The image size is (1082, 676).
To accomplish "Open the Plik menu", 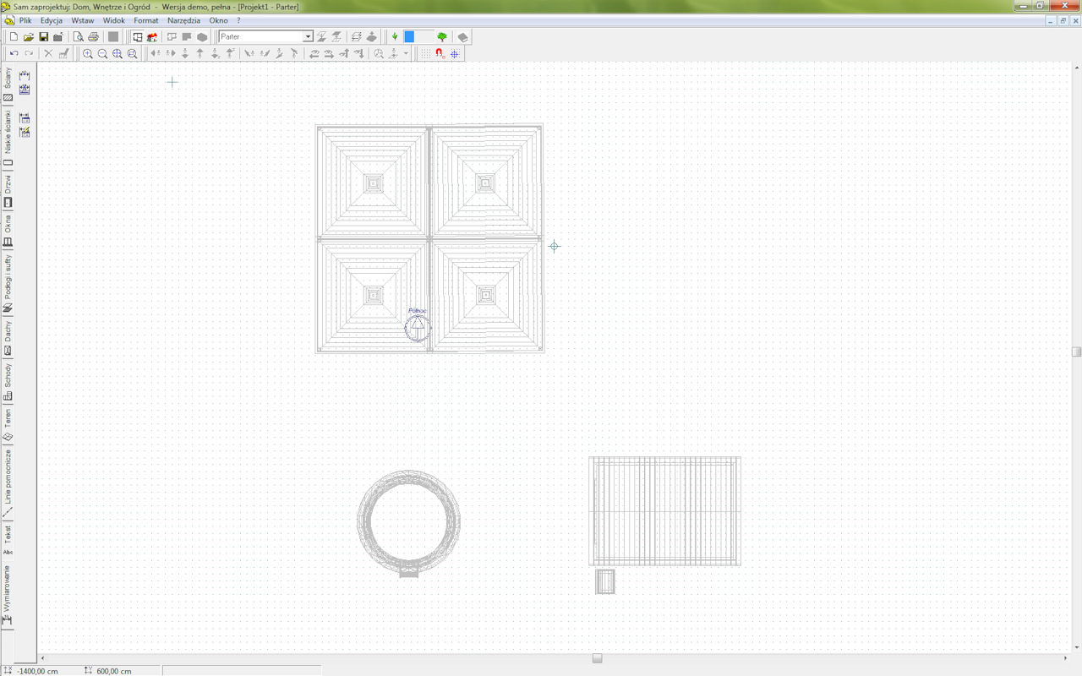I will (x=25, y=20).
